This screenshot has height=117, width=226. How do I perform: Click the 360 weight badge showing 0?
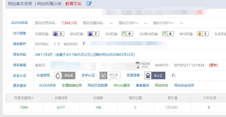tap(127, 34)
